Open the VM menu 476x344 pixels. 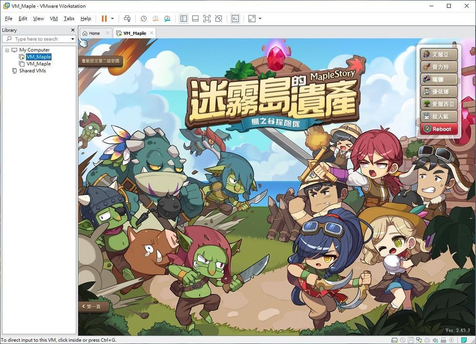point(53,19)
